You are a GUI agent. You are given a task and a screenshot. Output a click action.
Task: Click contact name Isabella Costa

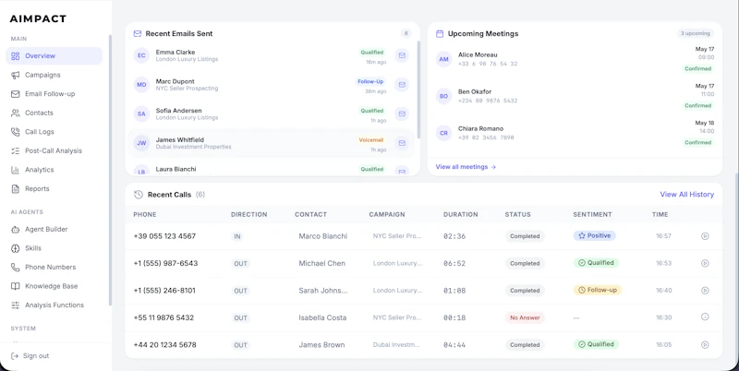[x=322, y=317]
